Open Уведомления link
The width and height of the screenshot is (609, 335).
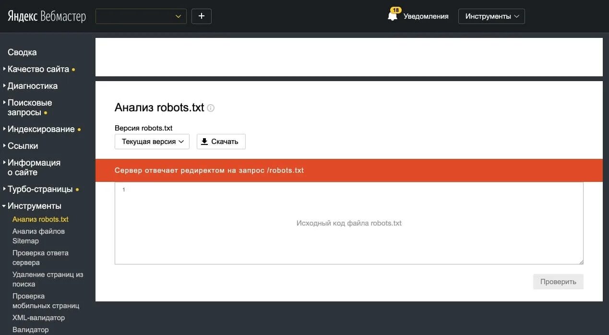point(426,16)
